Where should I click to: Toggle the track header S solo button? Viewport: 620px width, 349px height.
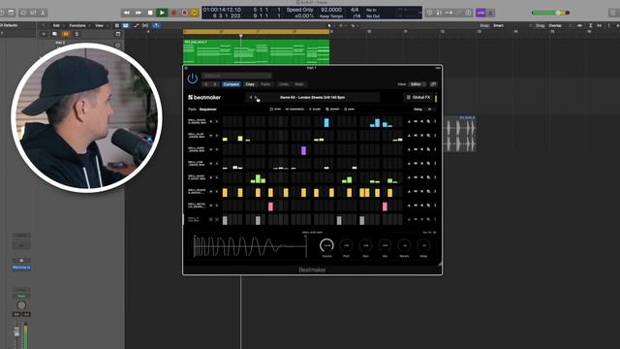77,34
